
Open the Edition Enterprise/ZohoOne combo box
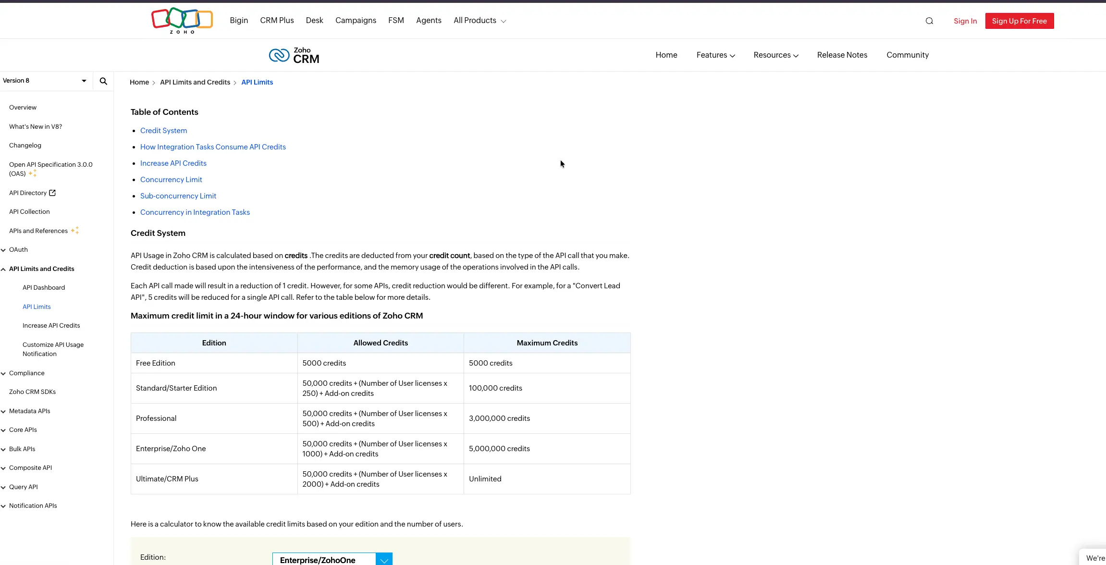(332, 560)
